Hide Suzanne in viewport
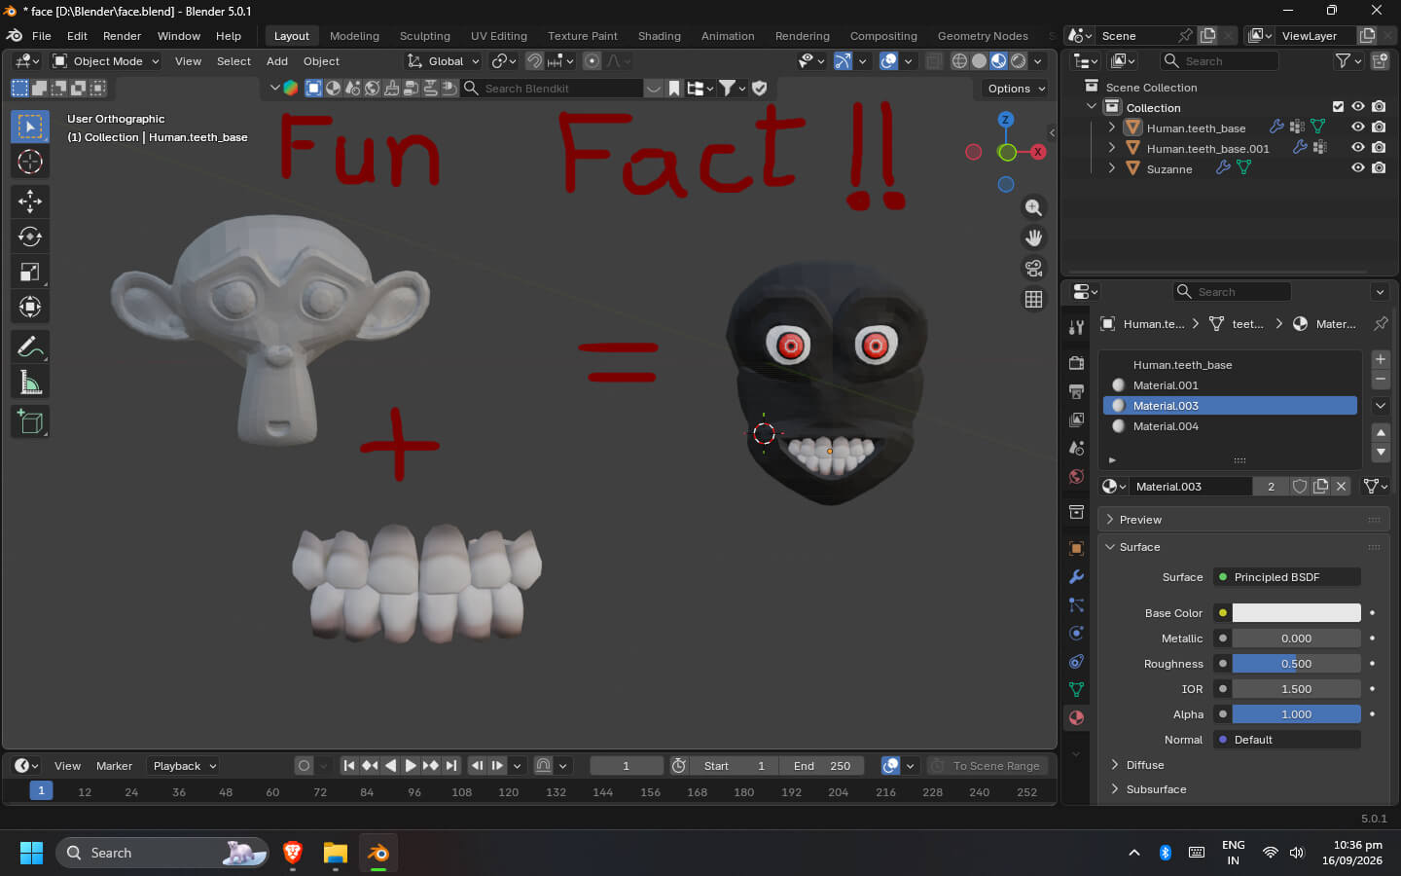1401x876 pixels. coord(1358,167)
